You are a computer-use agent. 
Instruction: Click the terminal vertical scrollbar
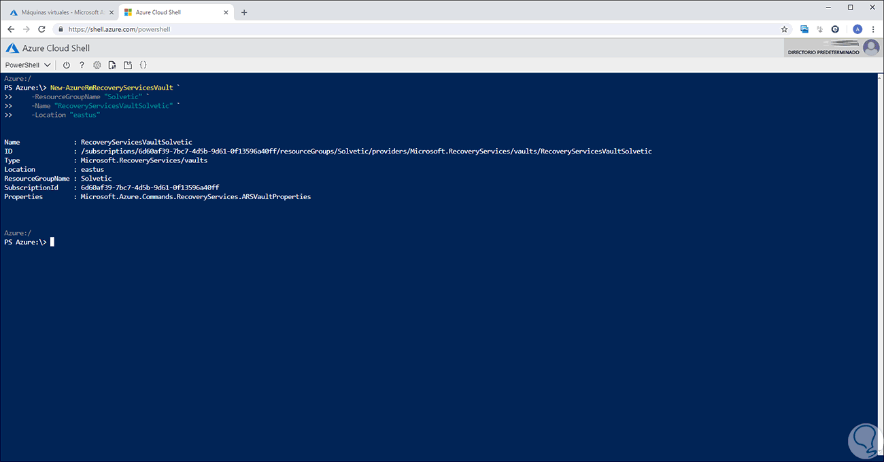tap(879, 265)
